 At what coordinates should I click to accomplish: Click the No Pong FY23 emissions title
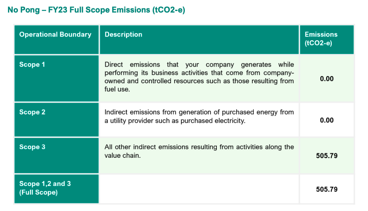[96, 10]
